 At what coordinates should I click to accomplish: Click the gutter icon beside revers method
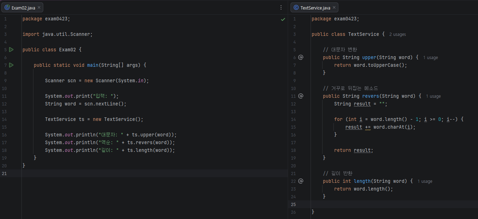(301, 96)
